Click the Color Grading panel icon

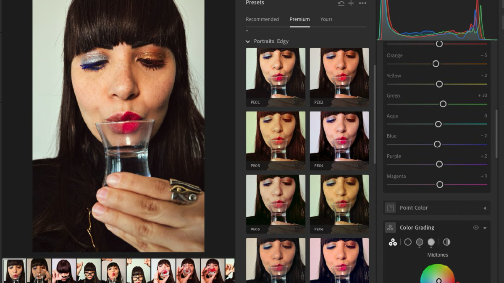pyautogui.click(x=391, y=228)
